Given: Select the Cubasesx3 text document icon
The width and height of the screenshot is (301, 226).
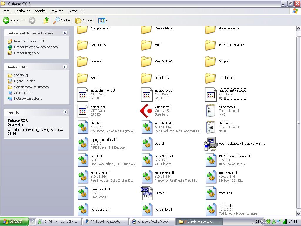Looking at the screenshot, I should (x=210, y=111).
